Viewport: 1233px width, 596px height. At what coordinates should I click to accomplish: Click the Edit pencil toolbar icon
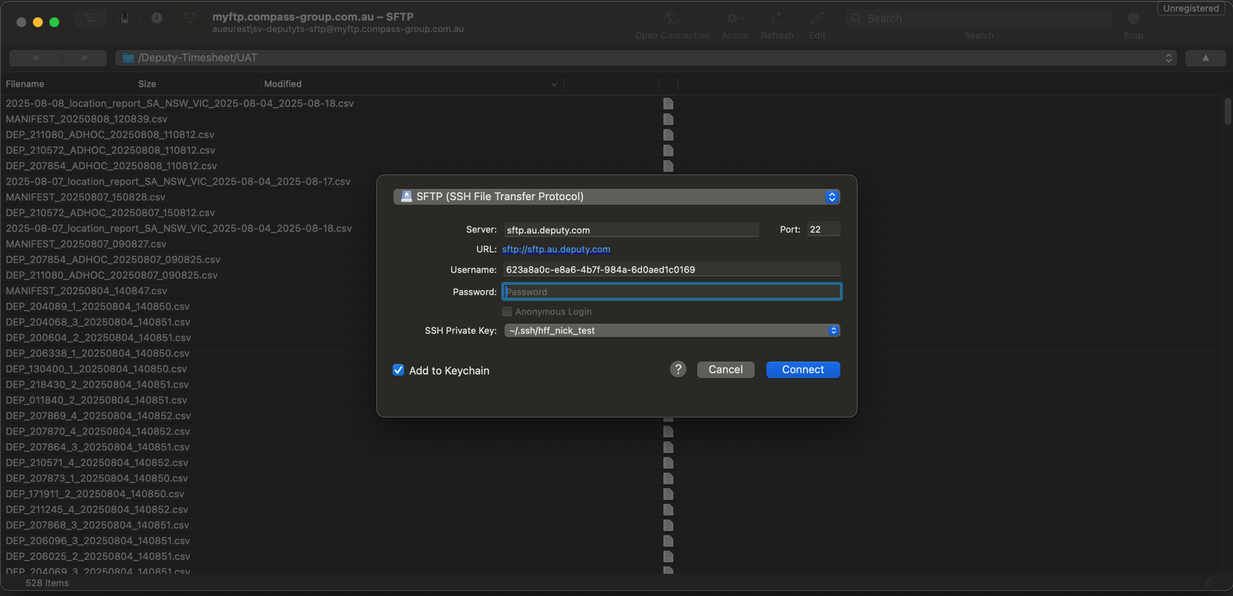coord(817,19)
